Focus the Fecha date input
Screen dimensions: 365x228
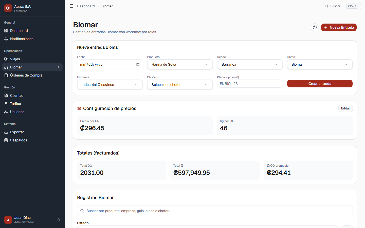click(x=110, y=64)
